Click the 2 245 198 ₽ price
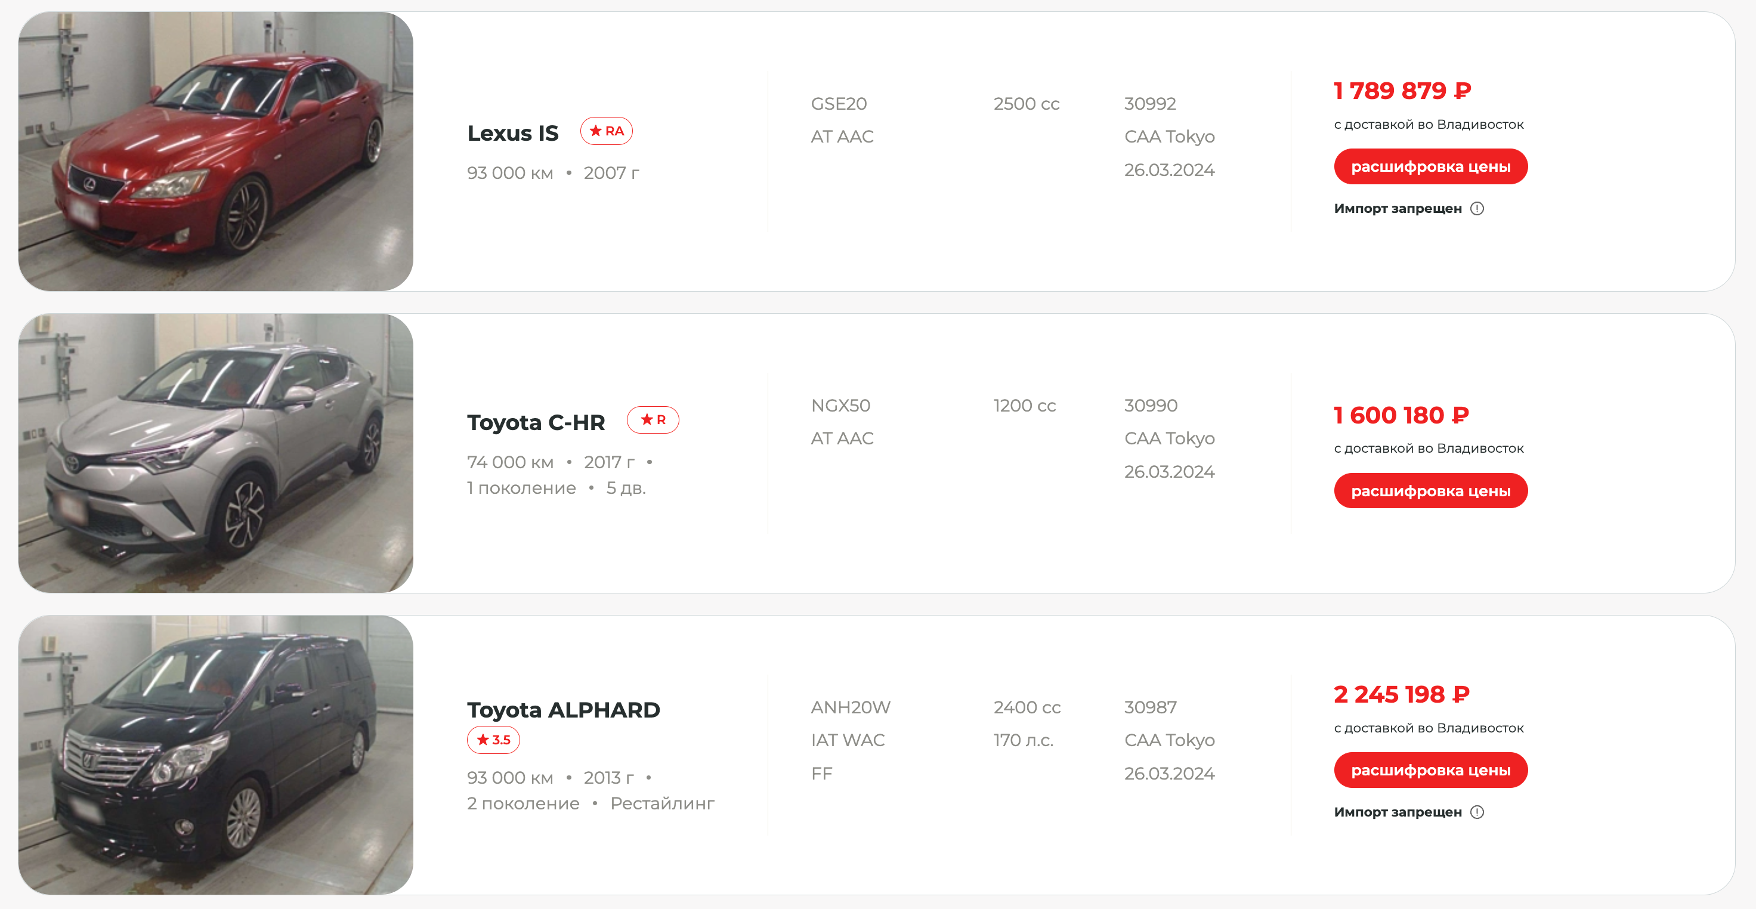This screenshot has height=909, width=1756. (x=1401, y=694)
